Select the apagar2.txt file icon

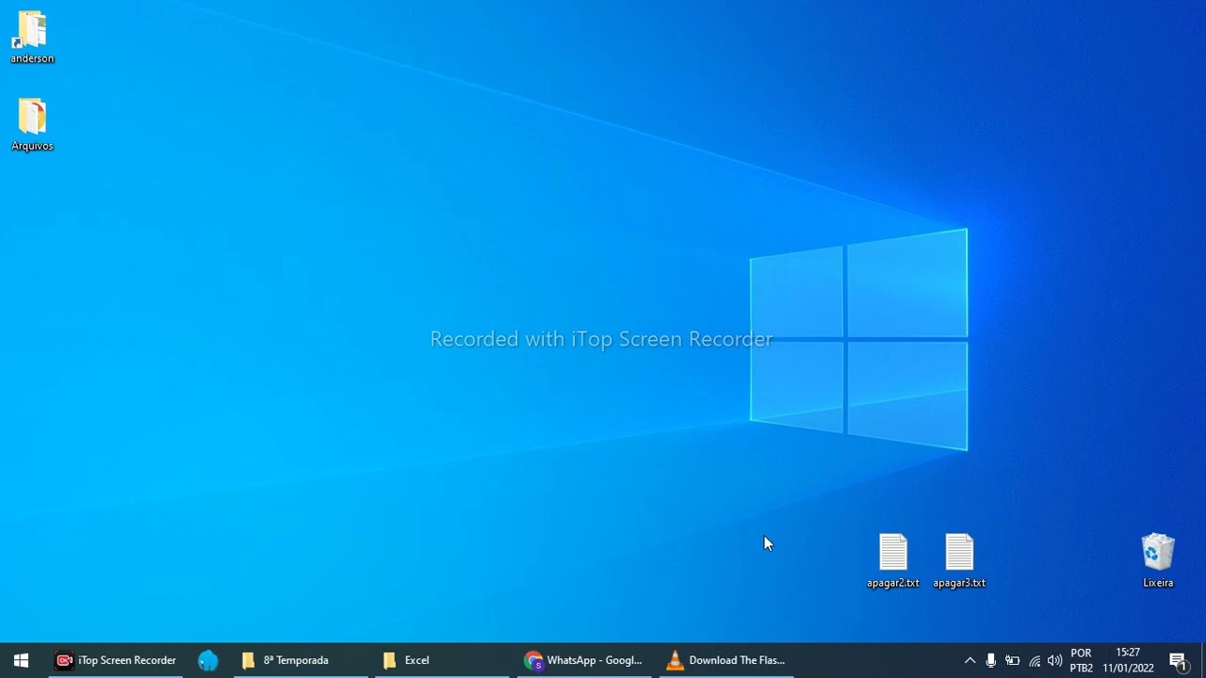[x=892, y=561]
